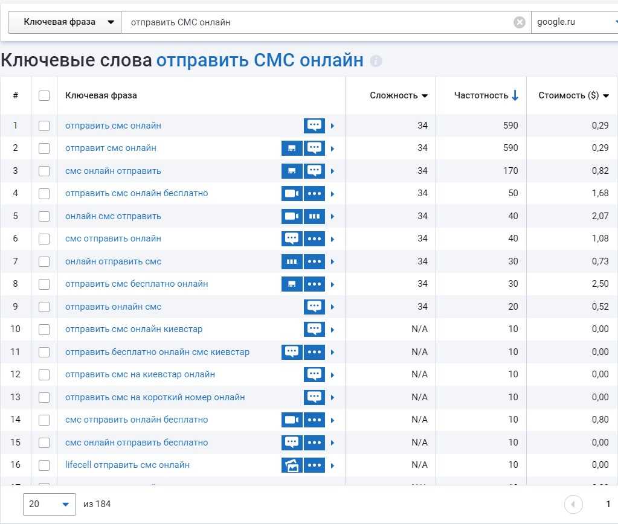This screenshot has height=524, width=618.
Task: Click the three-dots icon in row 8
Action: coord(314,284)
